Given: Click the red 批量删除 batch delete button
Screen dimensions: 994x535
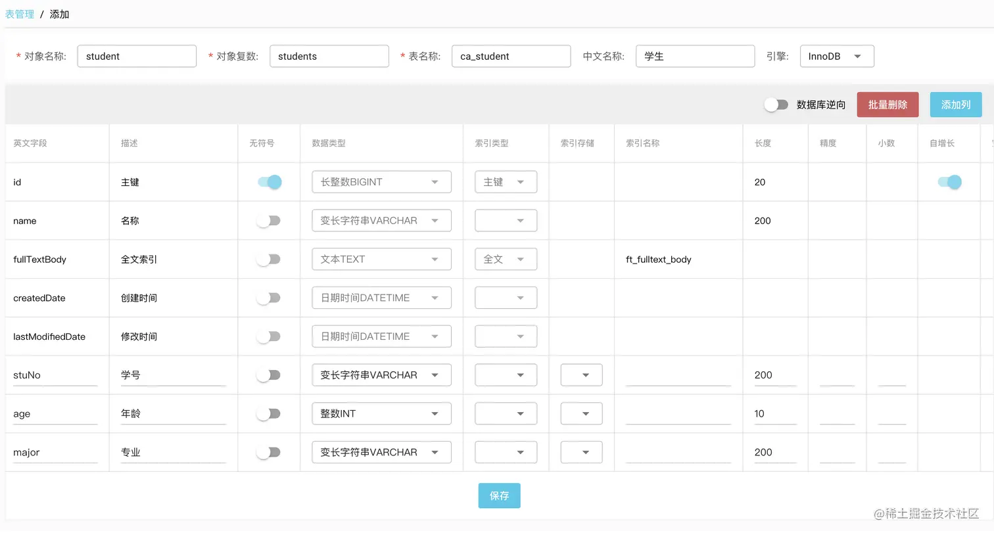Looking at the screenshot, I should click(x=887, y=105).
